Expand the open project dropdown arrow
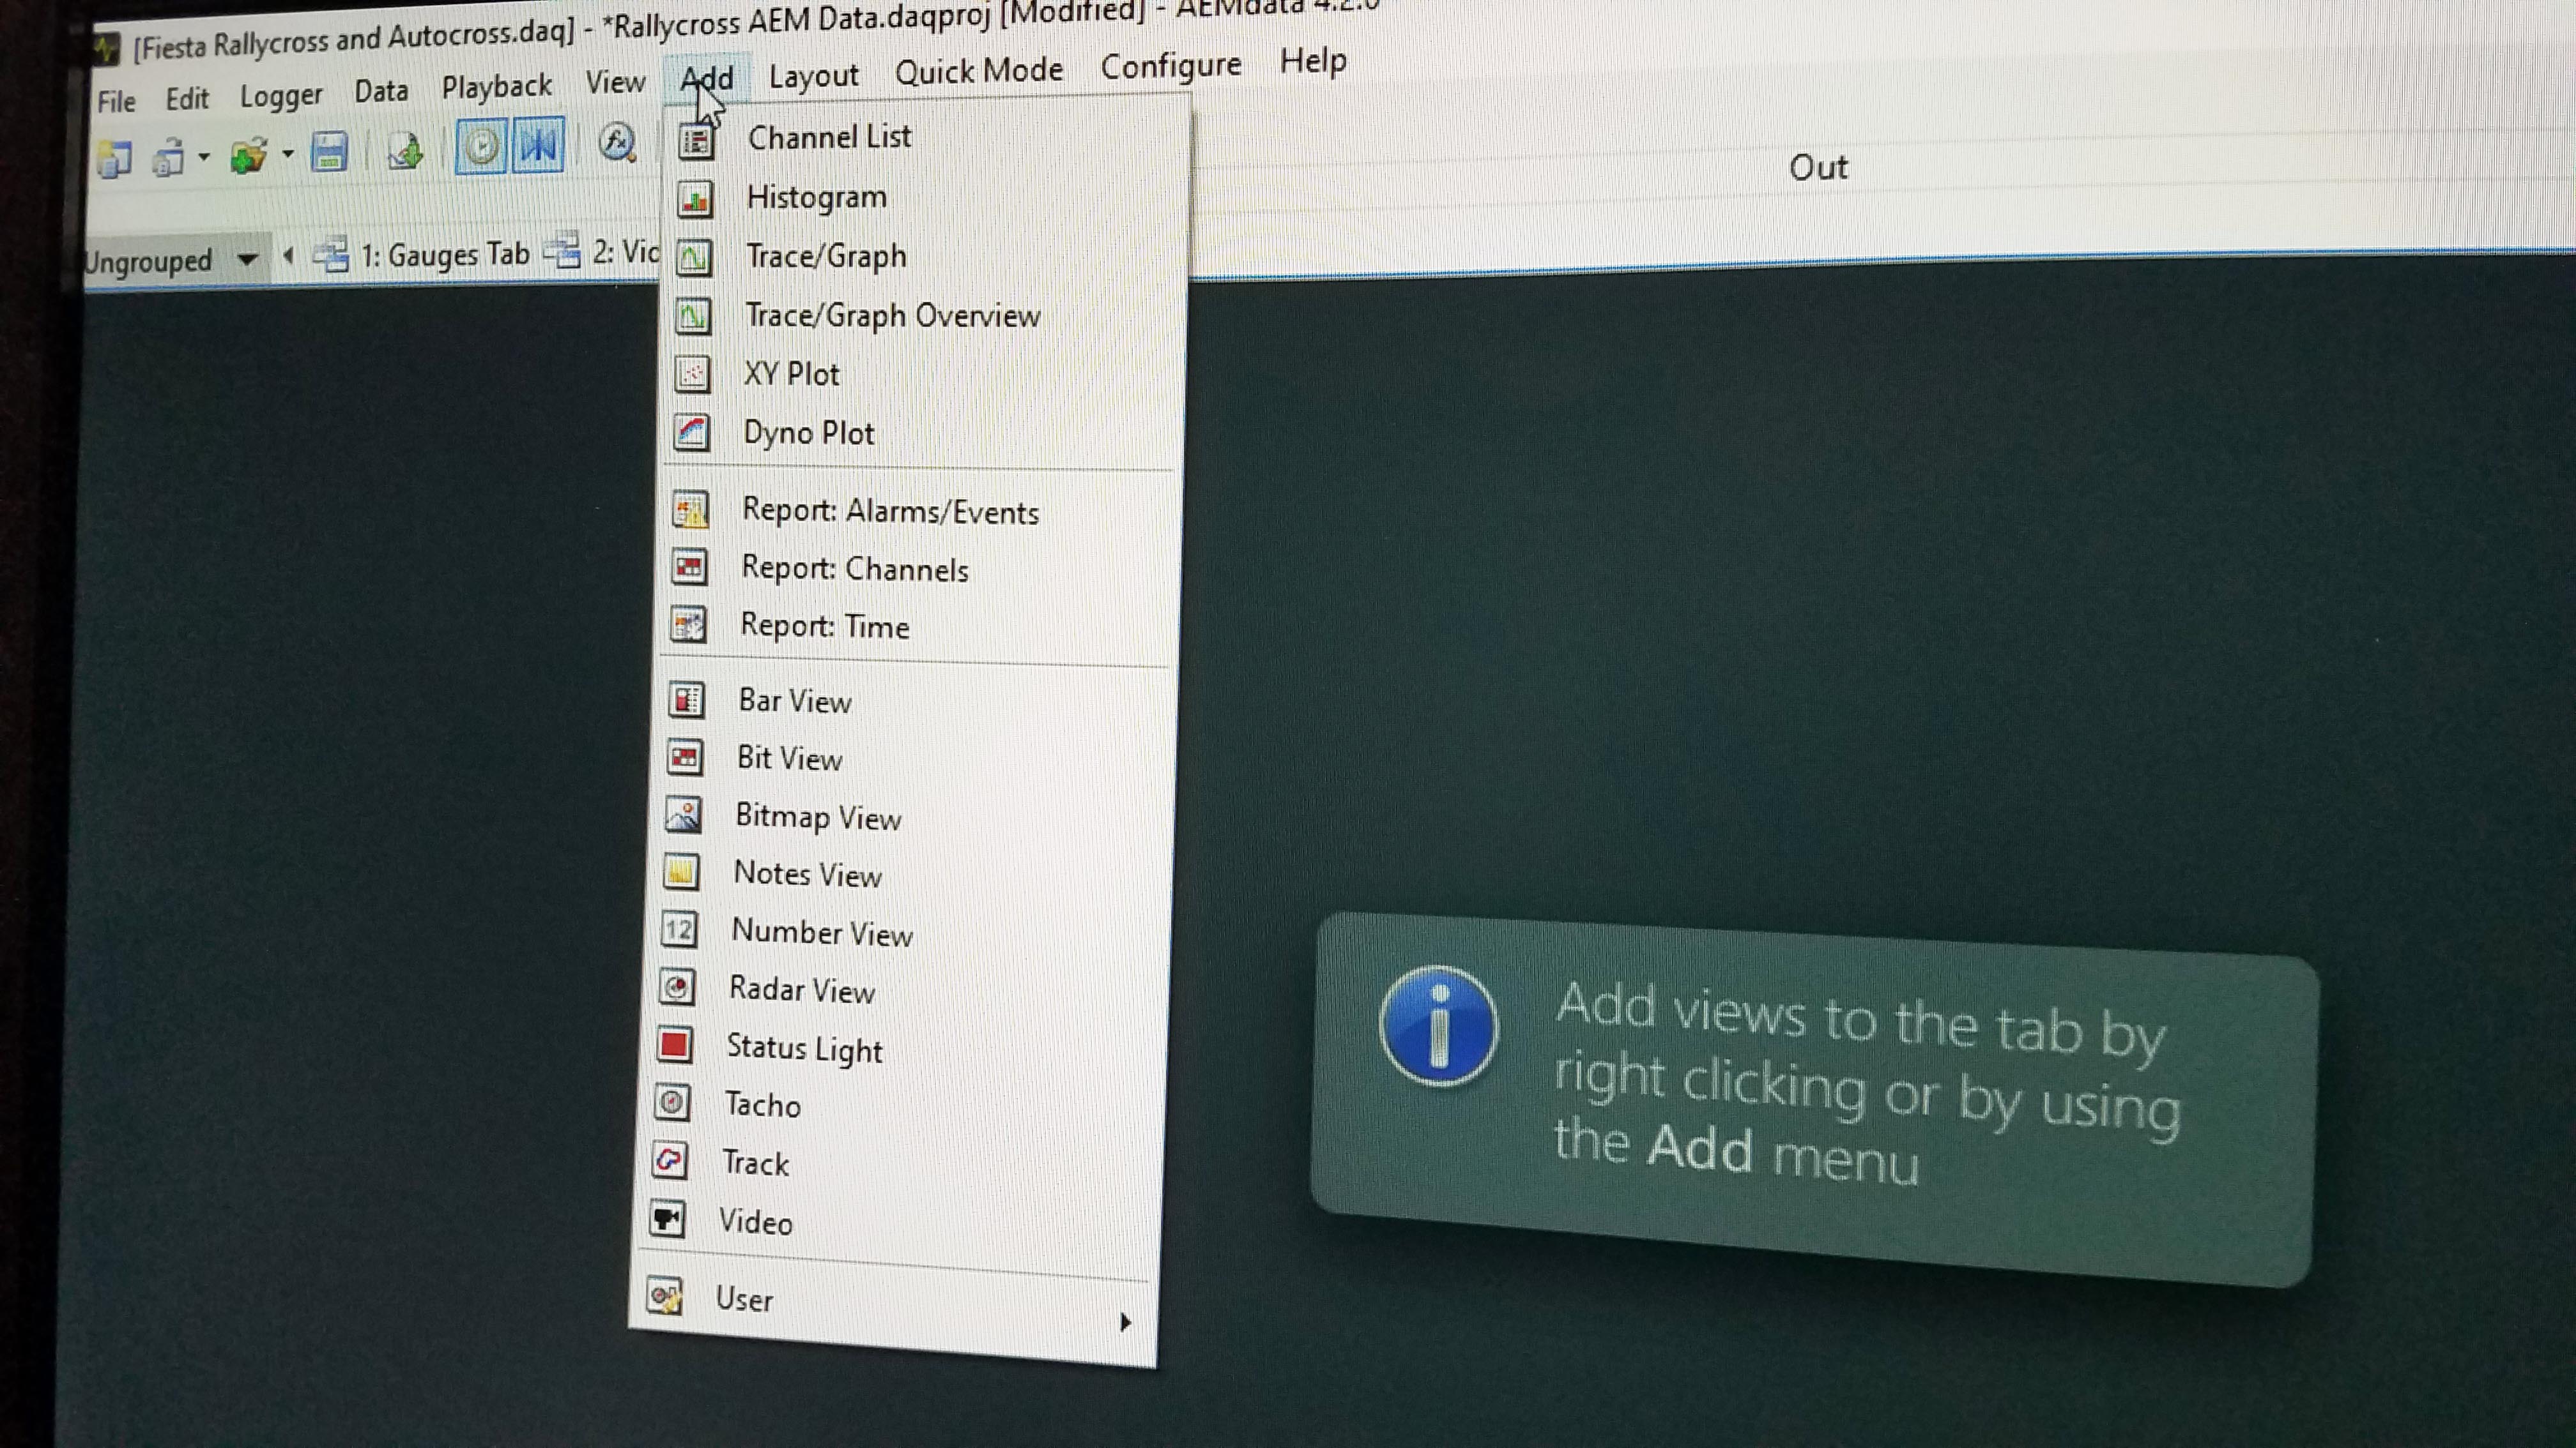The image size is (2576, 1448). 203,156
